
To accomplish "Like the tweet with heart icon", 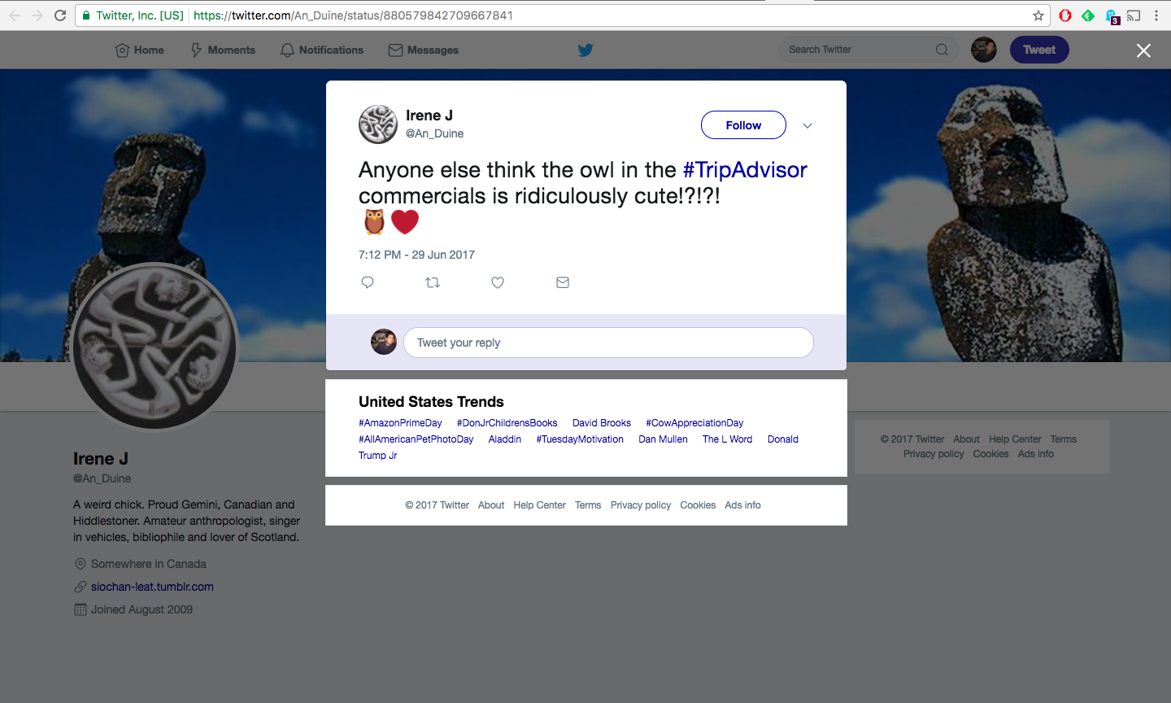I will coord(498,282).
